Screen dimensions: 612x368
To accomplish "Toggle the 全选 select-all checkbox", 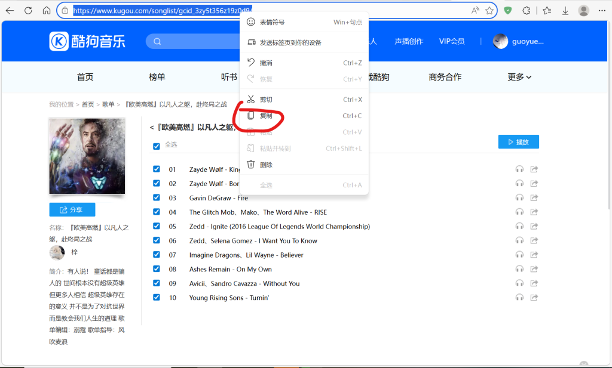I will (157, 146).
